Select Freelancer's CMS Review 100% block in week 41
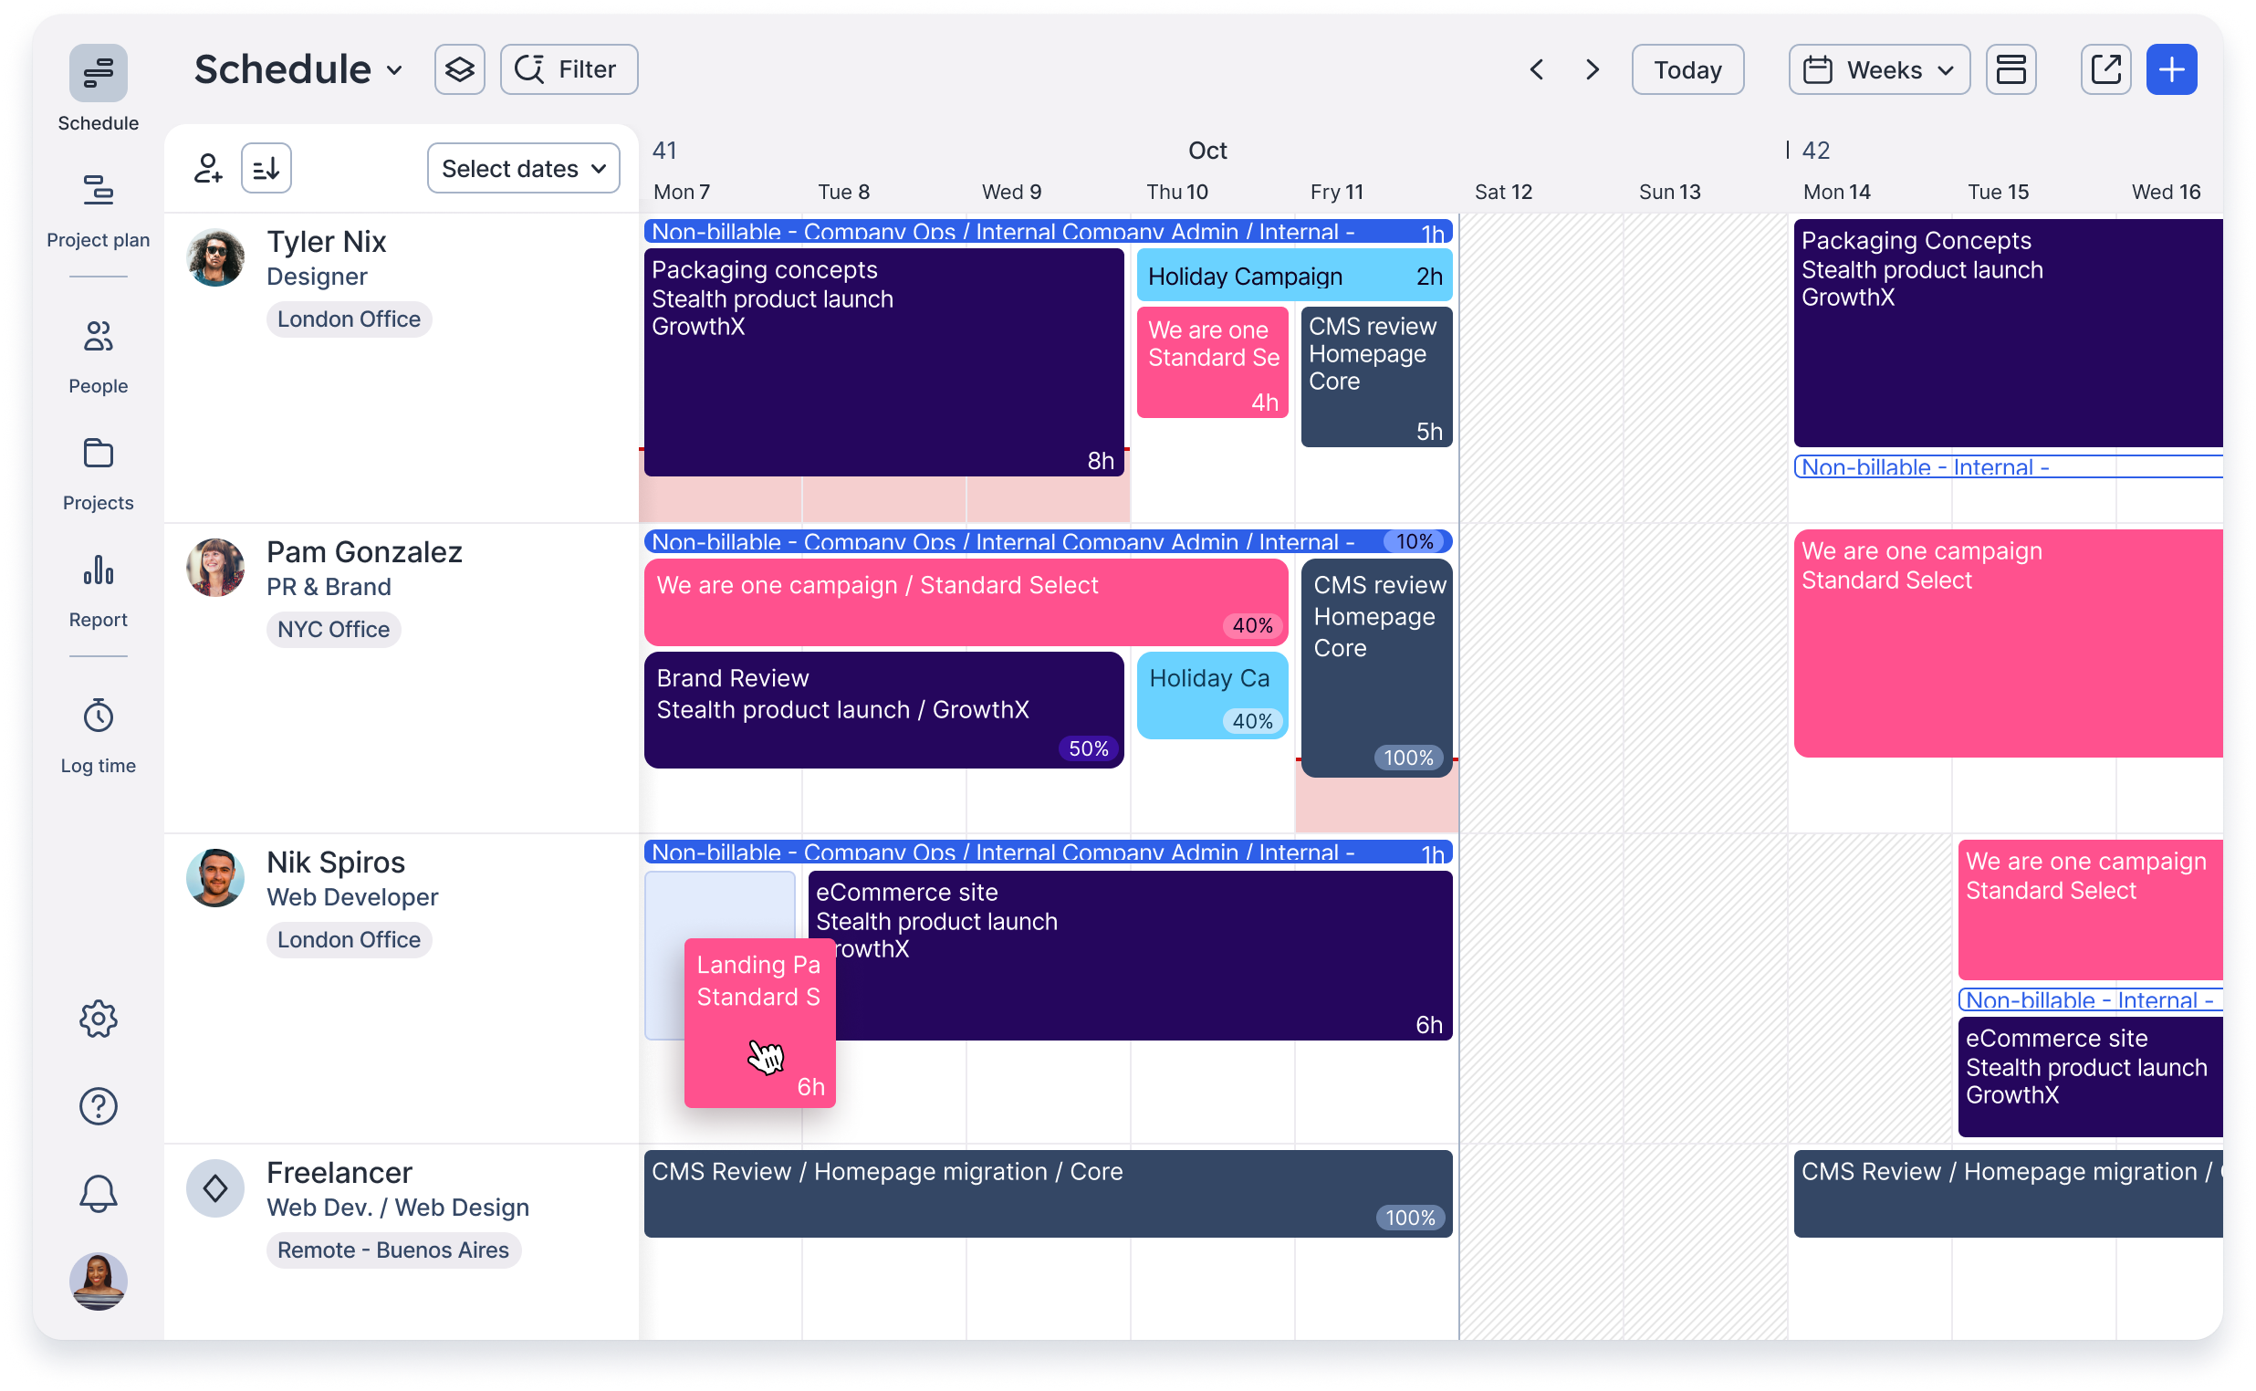Screen dimensions: 2256x1391 [1049, 1194]
